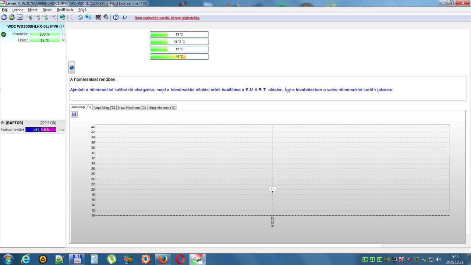The image size is (471, 265).
Task: Click the Hőm. 19 °C temperature bar
Action: coord(45,40)
